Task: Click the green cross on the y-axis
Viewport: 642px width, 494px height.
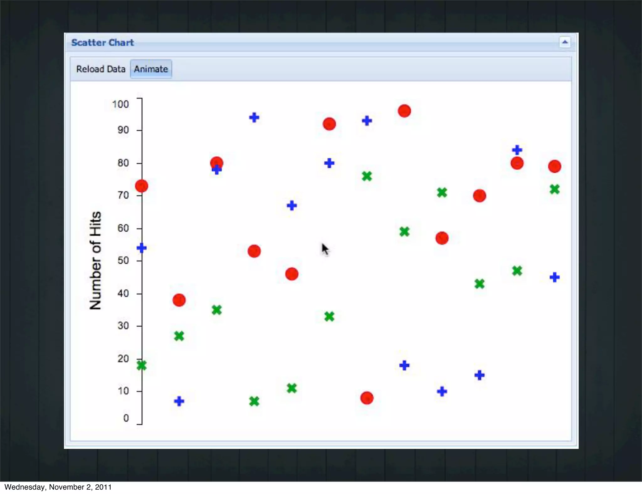Action: 141,365
